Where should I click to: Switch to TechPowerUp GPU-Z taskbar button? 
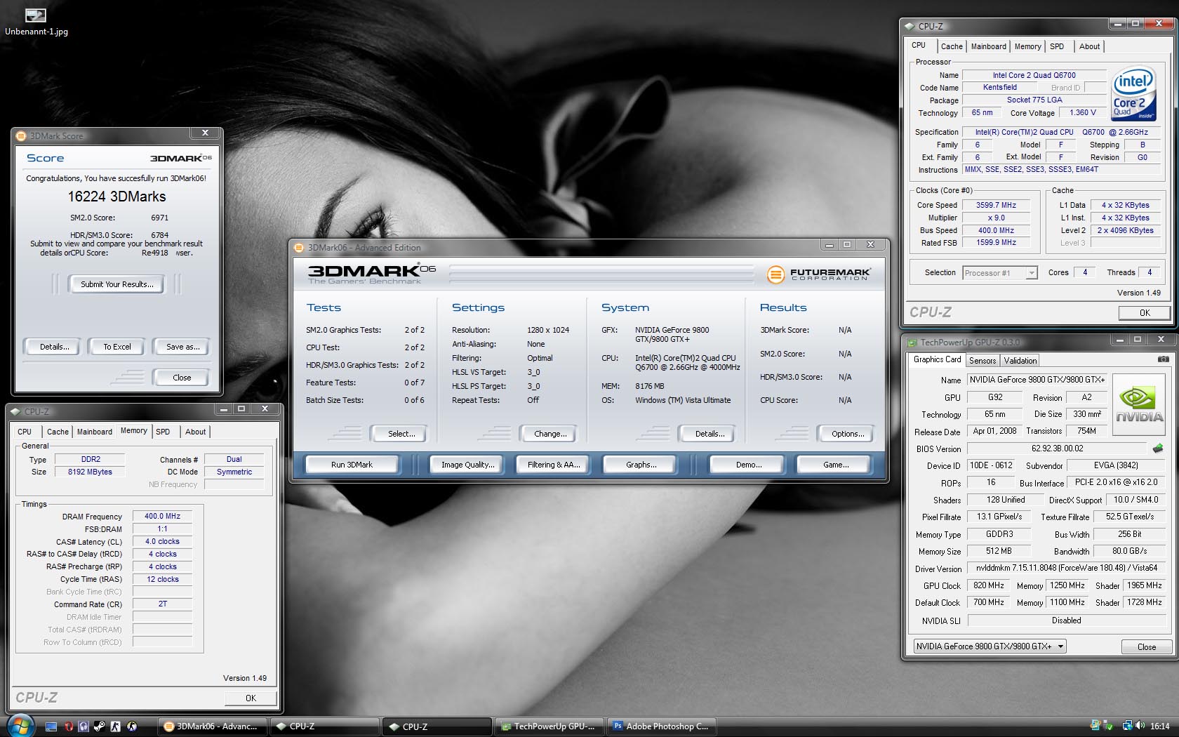coord(549,726)
